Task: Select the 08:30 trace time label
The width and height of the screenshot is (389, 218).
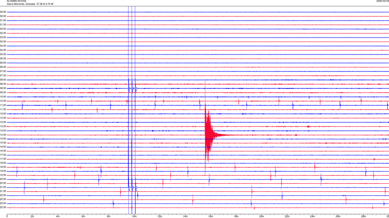Action: pyautogui.click(x=3, y=84)
